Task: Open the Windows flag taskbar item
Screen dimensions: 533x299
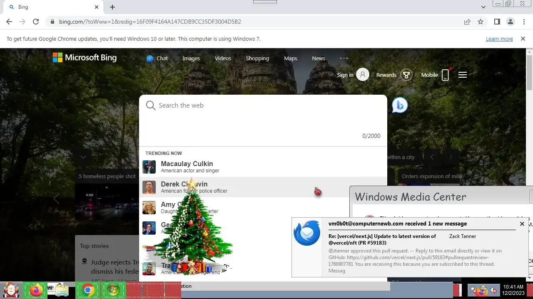Action: point(113,290)
